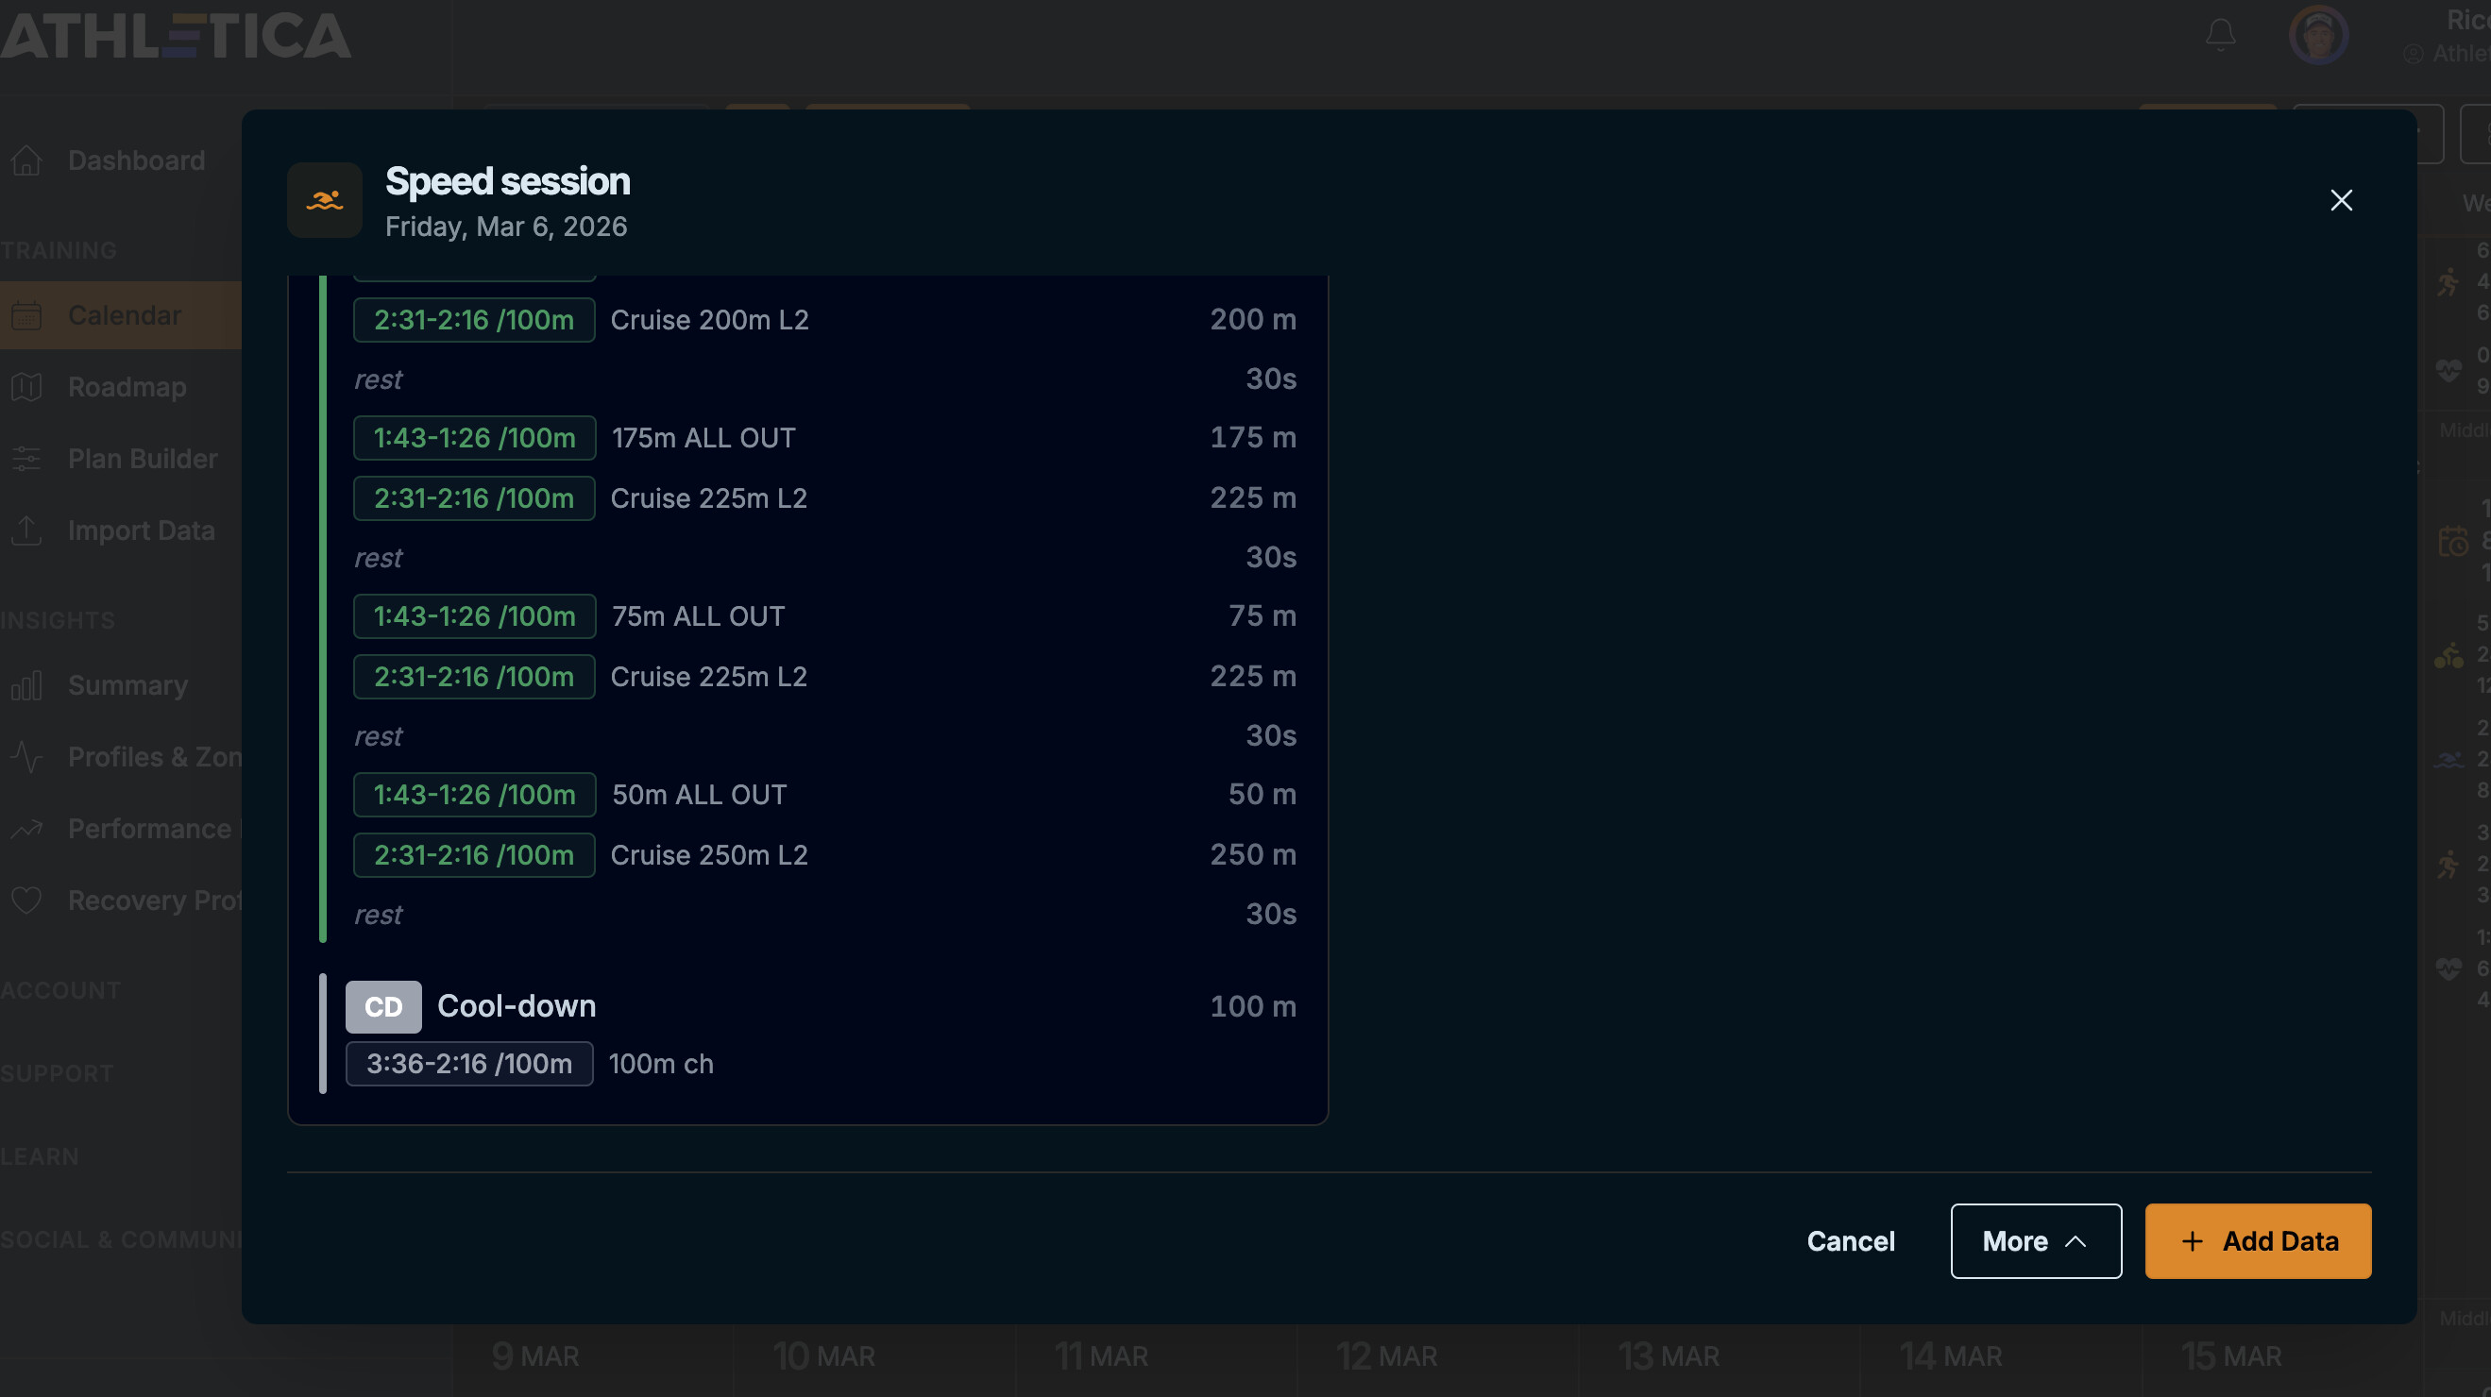Click the 175m ALL OUT pace tag
Viewport: 2491px width, 1397px height.
click(x=474, y=438)
